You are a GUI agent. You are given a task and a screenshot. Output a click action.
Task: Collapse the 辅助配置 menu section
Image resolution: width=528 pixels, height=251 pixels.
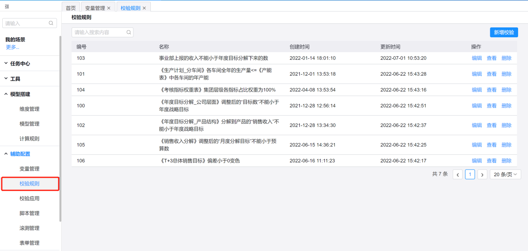[6, 154]
